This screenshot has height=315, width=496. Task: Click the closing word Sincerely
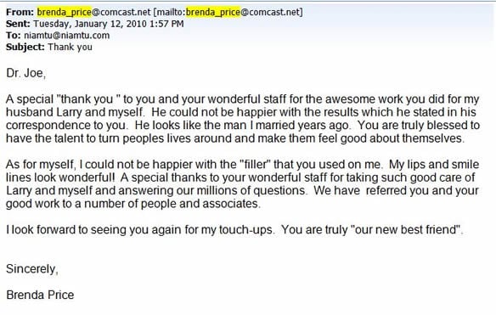tap(32, 269)
